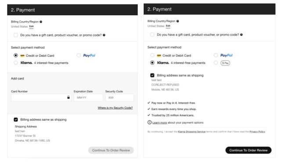Click lock icon in Card Number field
The height and width of the screenshot is (166, 281).
coord(68,97)
